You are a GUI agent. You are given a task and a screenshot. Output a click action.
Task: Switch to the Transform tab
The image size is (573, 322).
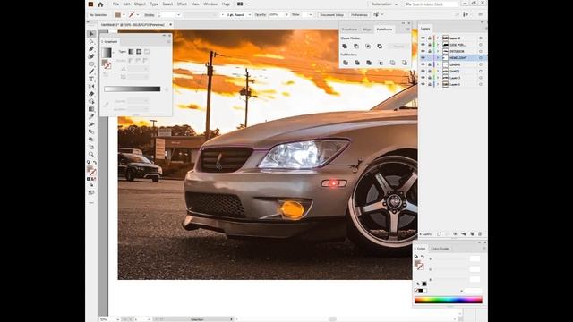(x=349, y=30)
